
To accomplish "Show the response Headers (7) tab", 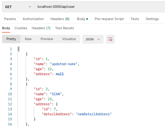I will coord(41,28).
